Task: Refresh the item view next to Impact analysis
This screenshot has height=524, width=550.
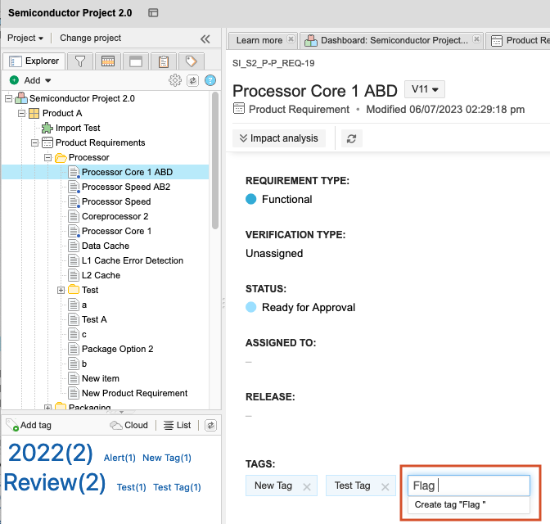Action: [x=351, y=139]
